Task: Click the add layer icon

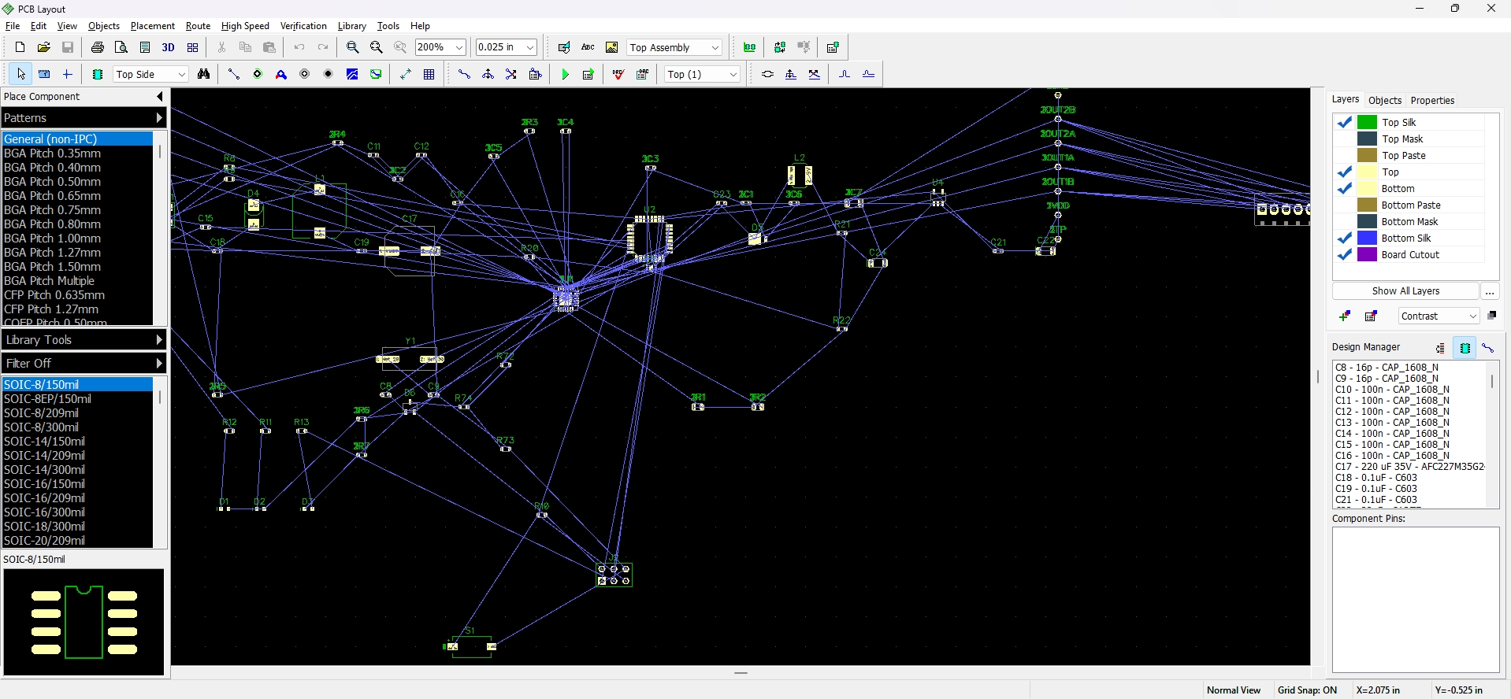Action: (x=1345, y=316)
